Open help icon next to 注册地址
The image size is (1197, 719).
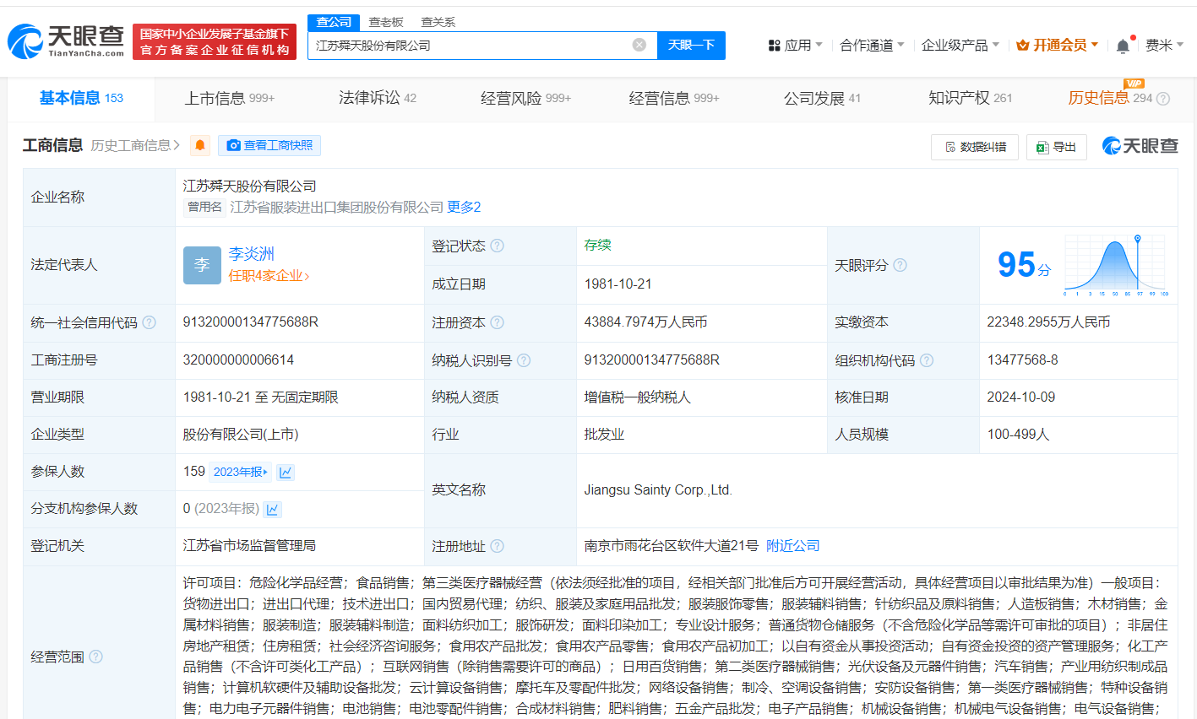pos(498,546)
